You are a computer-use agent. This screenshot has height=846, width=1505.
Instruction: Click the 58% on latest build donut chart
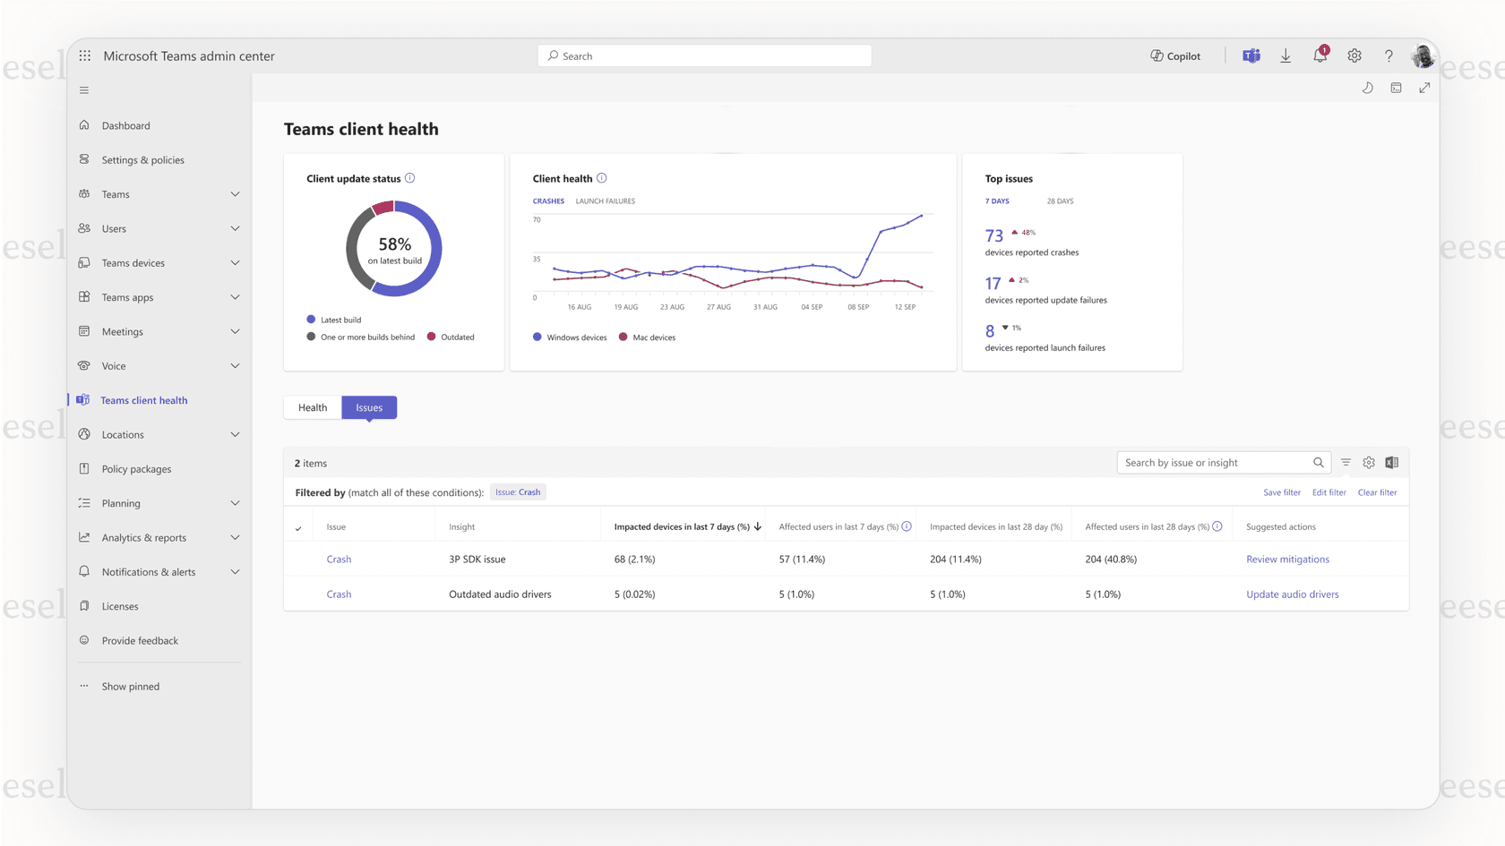[x=393, y=248]
